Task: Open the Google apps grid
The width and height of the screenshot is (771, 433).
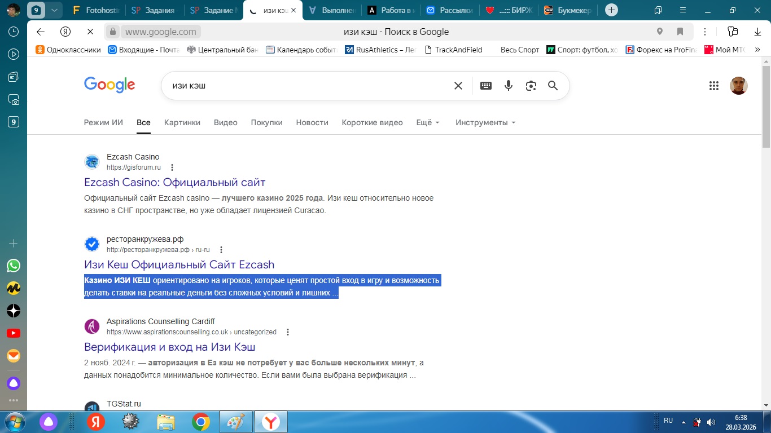Action: [714, 86]
